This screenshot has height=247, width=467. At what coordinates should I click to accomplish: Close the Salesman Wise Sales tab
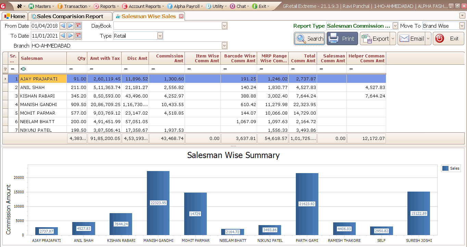click(x=181, y=16)
